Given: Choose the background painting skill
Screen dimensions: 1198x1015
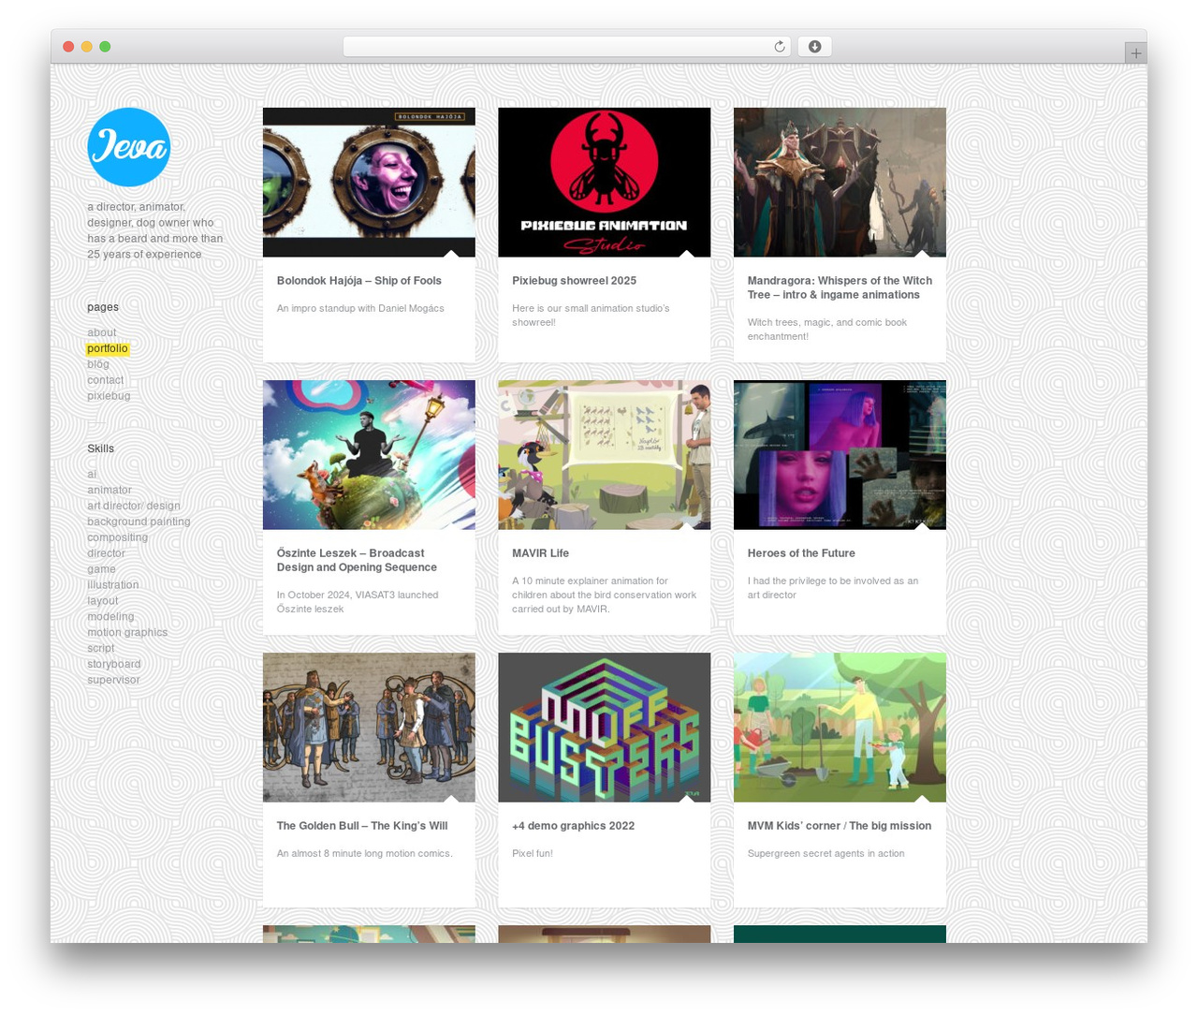Looking at the screenshot, I should point(139,522).
